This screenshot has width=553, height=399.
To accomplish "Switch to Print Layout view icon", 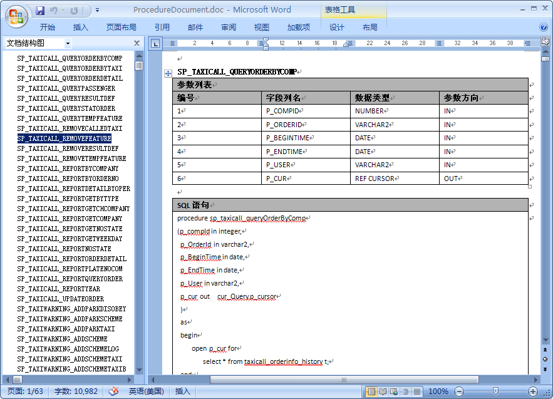I will pyautogui.click(x=371, y=391).
